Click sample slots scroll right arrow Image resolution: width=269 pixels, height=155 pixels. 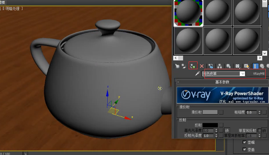(259, 58)
